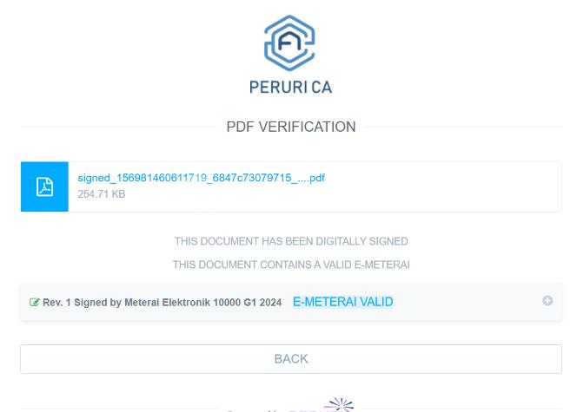
Task: Click the PDF VERIFICATION heading
Action: (x=290, y=127)
